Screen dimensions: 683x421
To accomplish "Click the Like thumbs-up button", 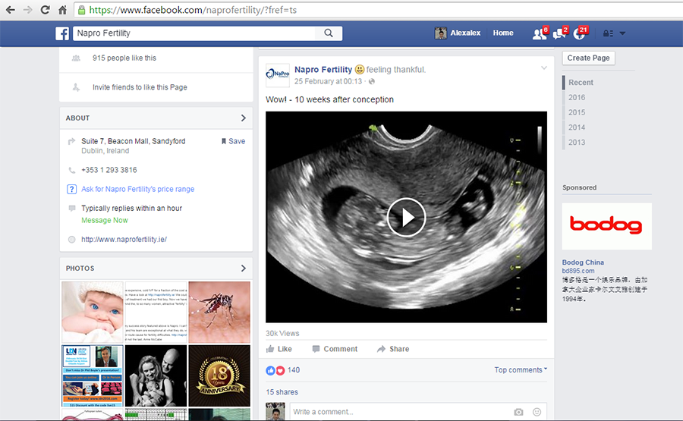I will (x=279, y=349).
